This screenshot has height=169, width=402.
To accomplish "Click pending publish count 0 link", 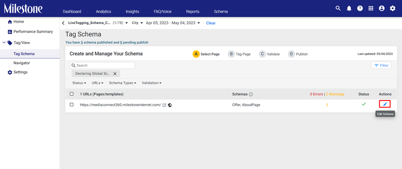I will click(x=121, y=42).
